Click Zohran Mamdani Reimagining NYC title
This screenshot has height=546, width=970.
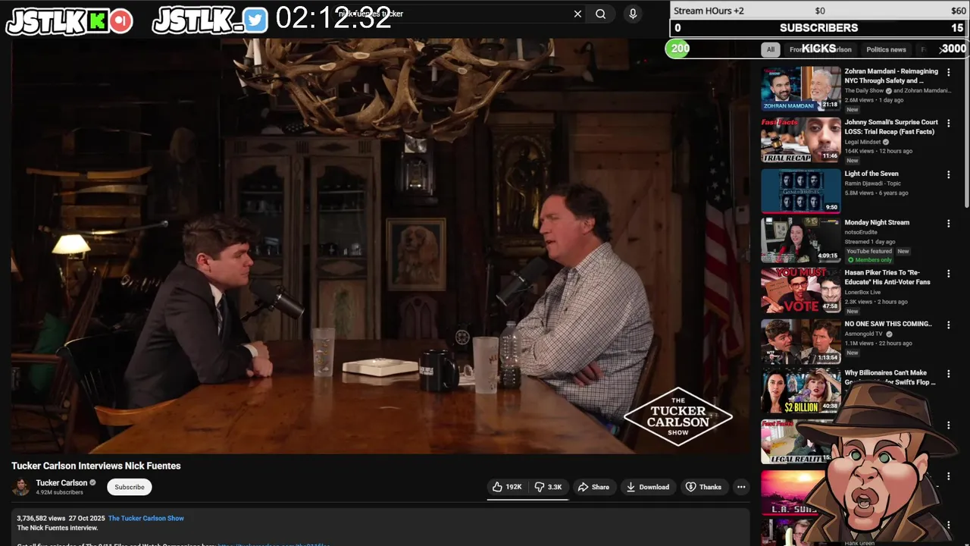pyautogui.click(x=891, y=76)
